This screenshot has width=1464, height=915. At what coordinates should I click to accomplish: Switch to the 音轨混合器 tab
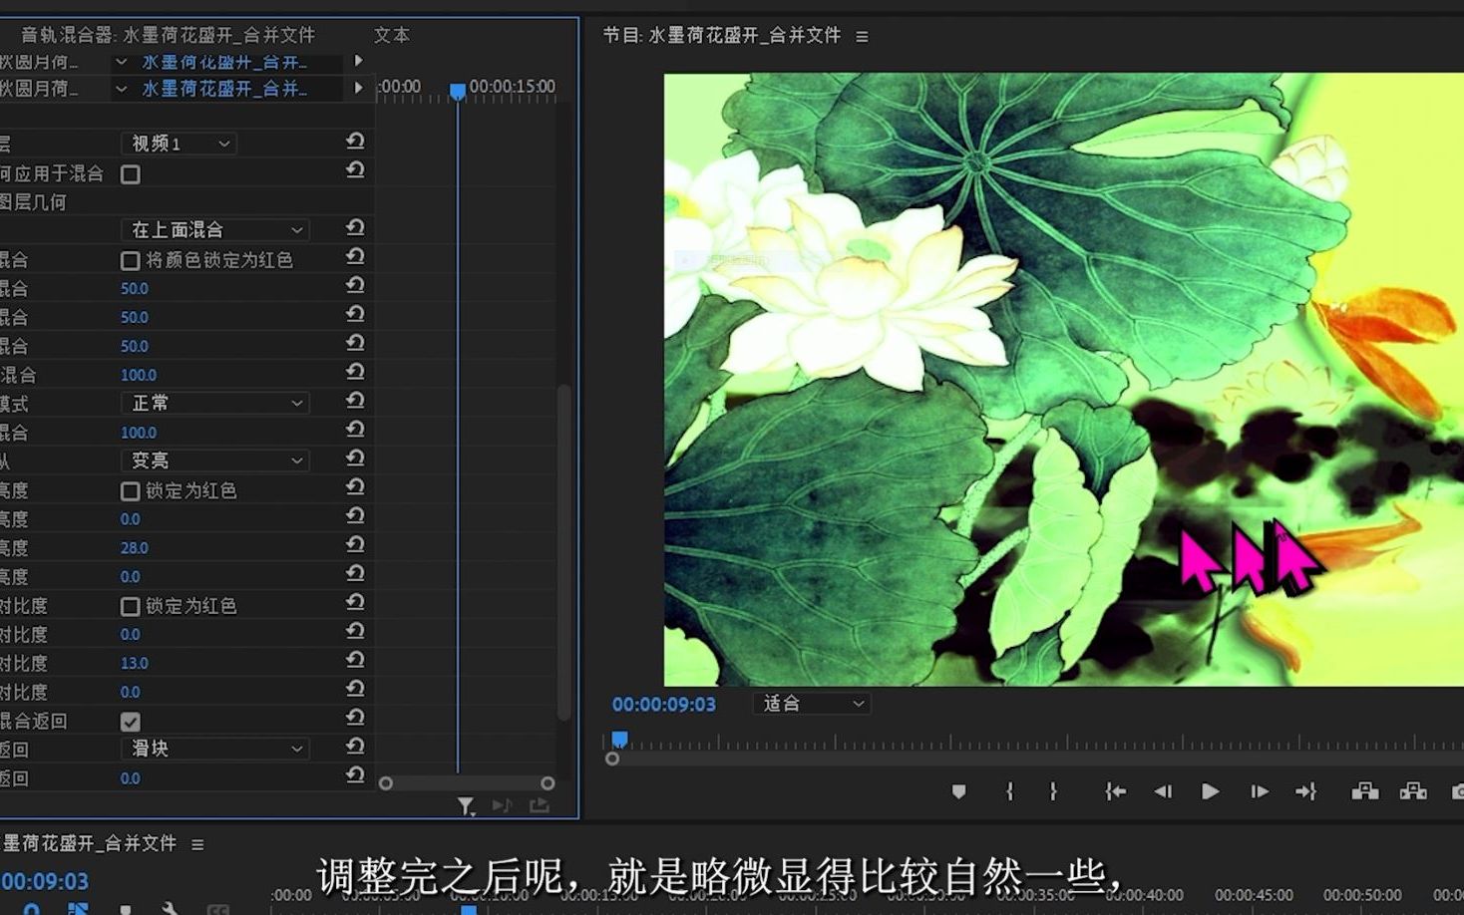(x=169, y=35)
